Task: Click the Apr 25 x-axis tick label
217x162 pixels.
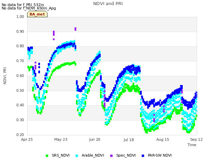Action: [27, 139]
